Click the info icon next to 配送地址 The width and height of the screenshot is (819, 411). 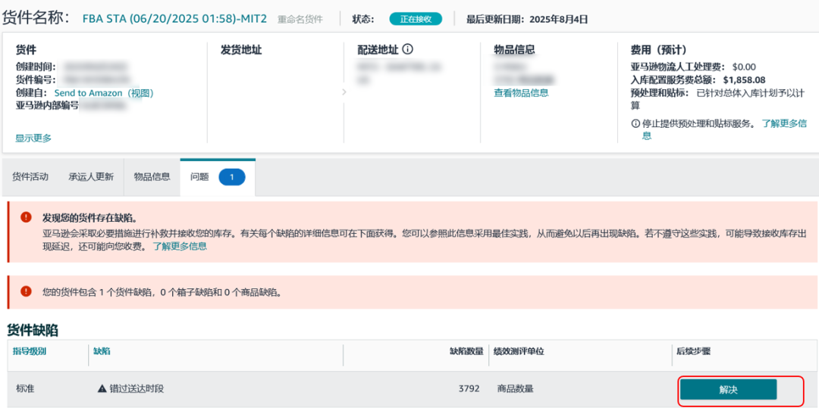pos(407,50)
